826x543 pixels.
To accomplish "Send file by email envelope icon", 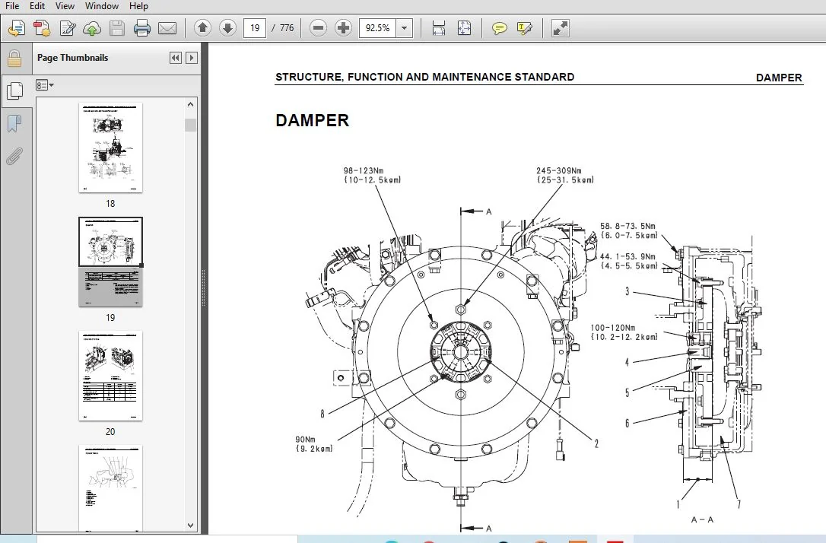I will 167,28.
